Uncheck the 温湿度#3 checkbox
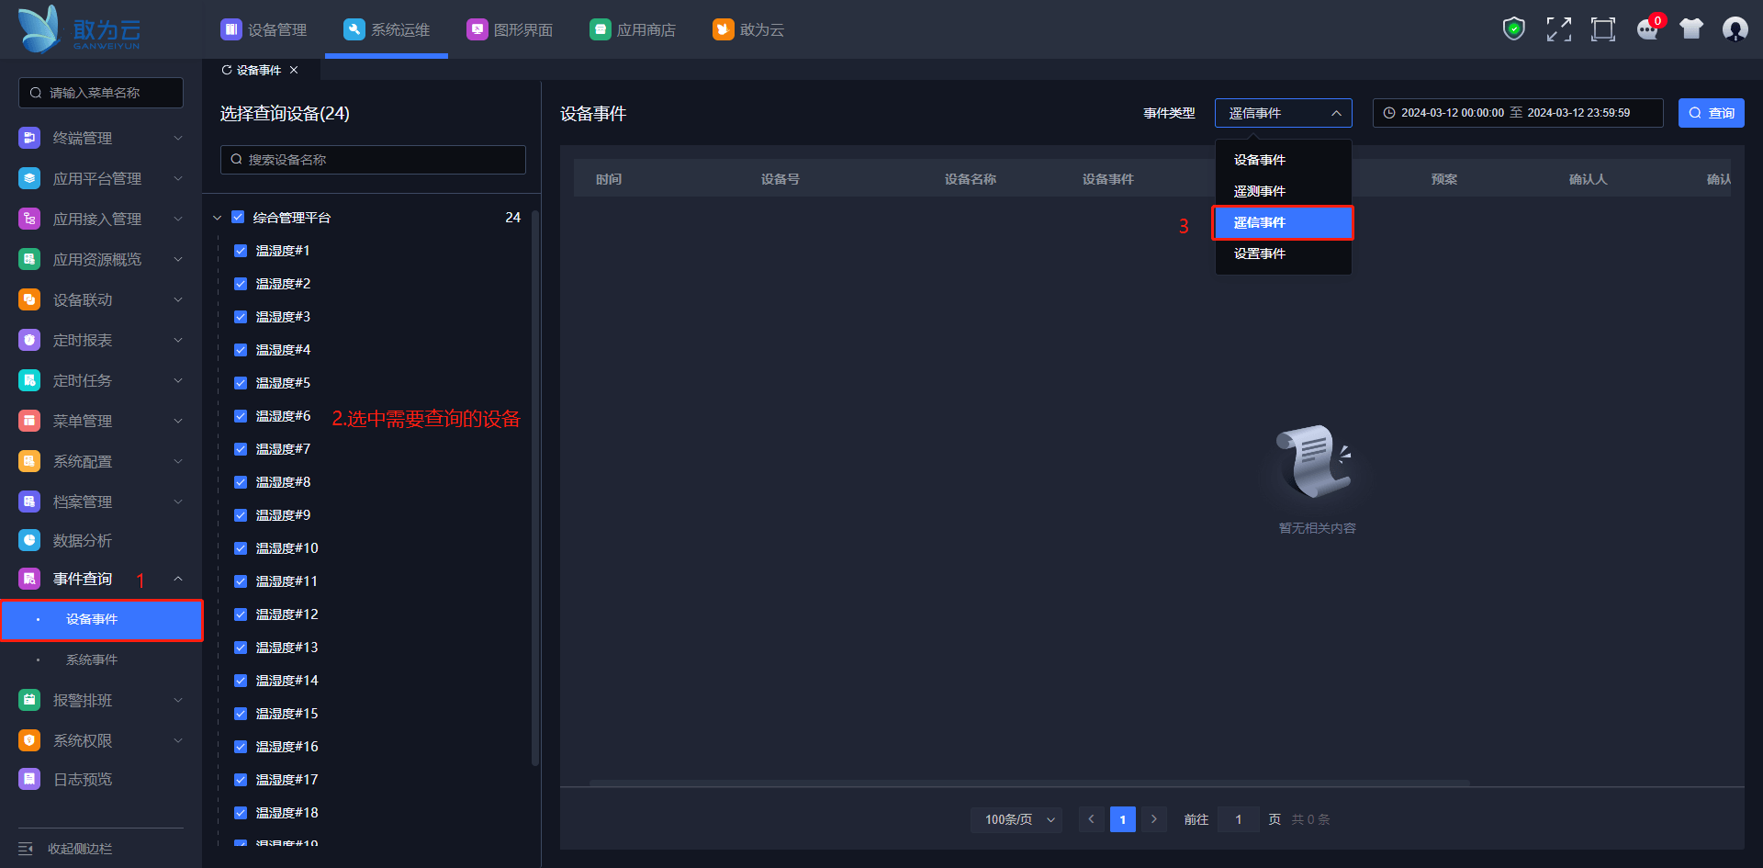Screen dimensions: 1763x868 [x=241, y=317]
